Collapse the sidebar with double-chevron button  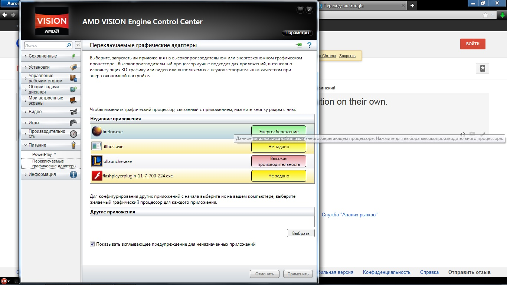click(x=78, y=45)
